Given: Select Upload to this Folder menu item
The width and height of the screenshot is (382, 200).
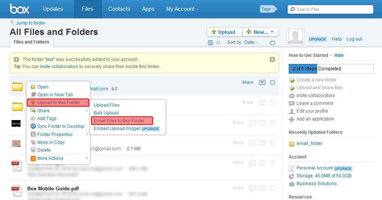Looking at the screenshot, I should [x=58, y=103].
